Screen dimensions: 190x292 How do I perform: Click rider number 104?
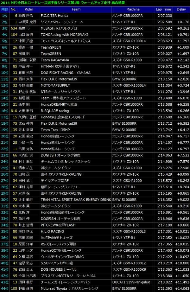pos(13,35)
